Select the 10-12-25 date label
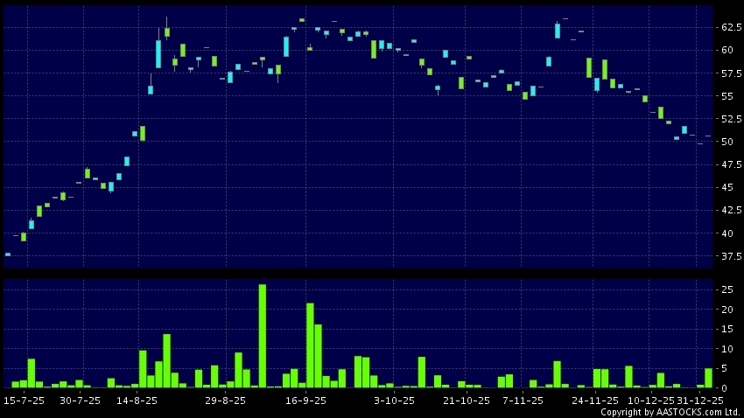This screenshot has height=418, width=744. click(x=649, y=401)
